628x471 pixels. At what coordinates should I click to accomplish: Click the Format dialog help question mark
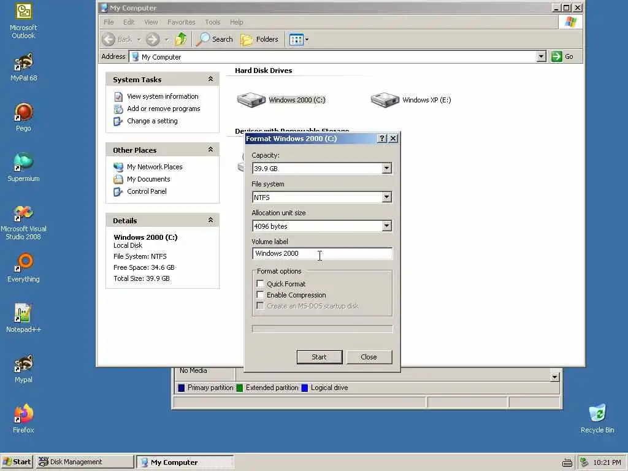pyautogui.click(x=382, y=139)
